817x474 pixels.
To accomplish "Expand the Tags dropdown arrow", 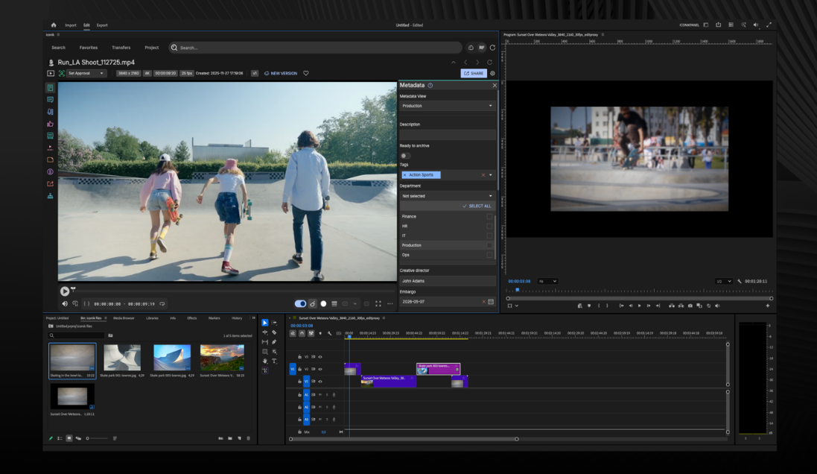I will [491, 175].
